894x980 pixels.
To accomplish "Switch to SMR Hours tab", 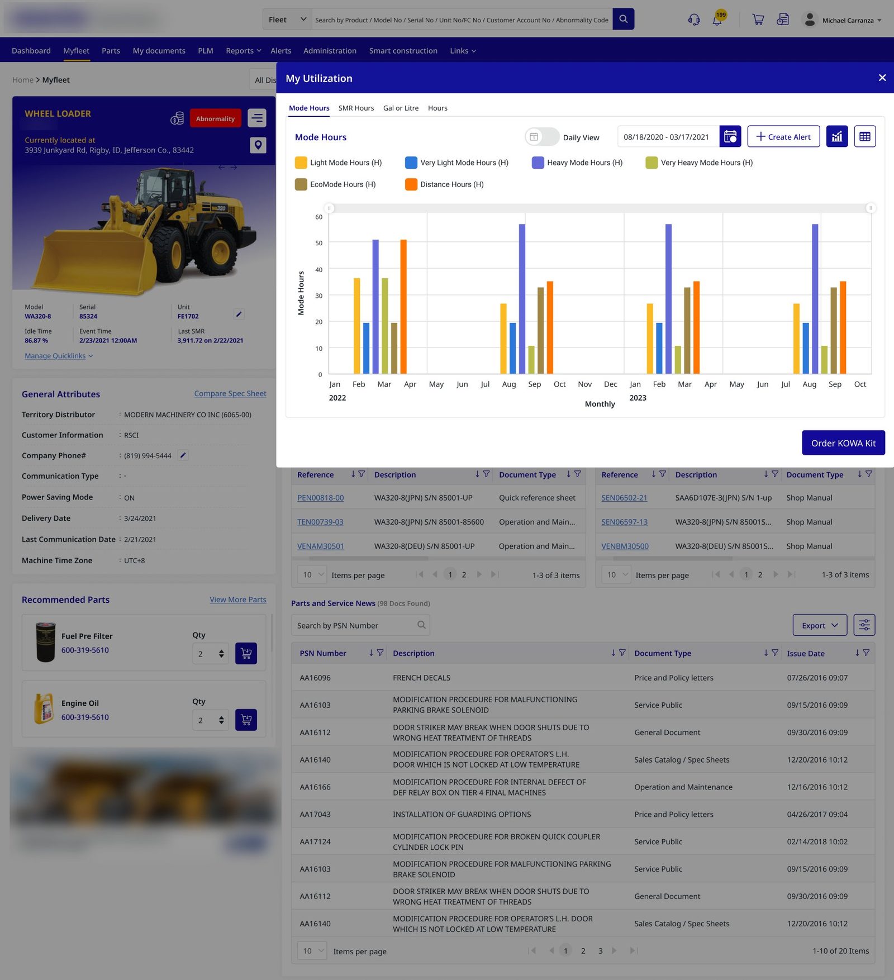I will coord(356,108).
